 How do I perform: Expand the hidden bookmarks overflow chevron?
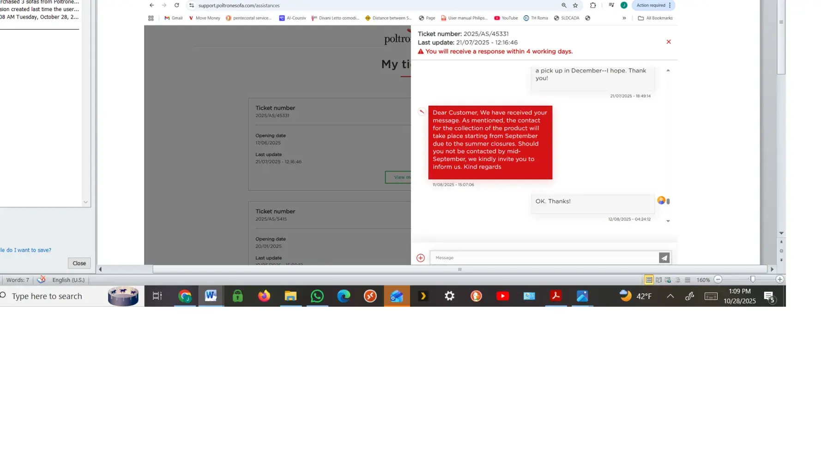pyautogui.click(x=624, y=18)
